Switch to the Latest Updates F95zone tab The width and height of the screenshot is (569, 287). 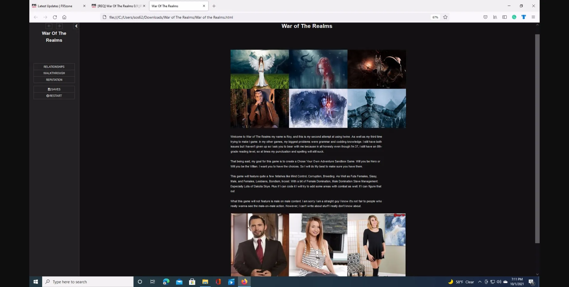pos(55,6)
